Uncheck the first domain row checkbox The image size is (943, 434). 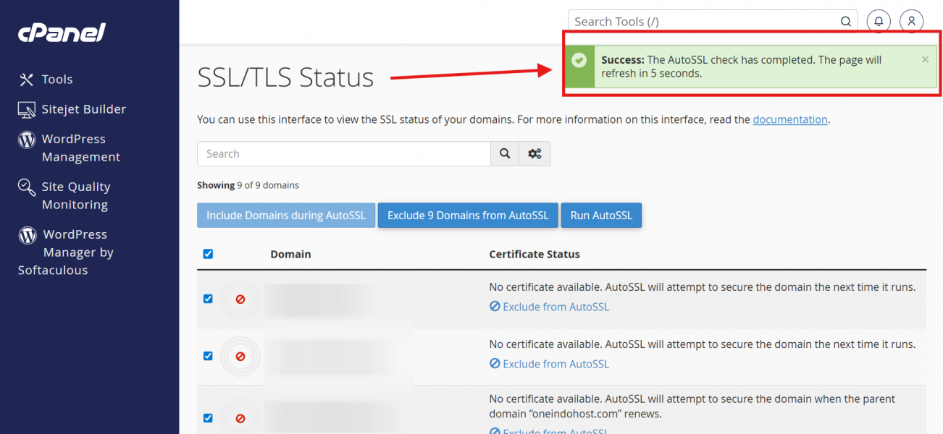point(208,299)
